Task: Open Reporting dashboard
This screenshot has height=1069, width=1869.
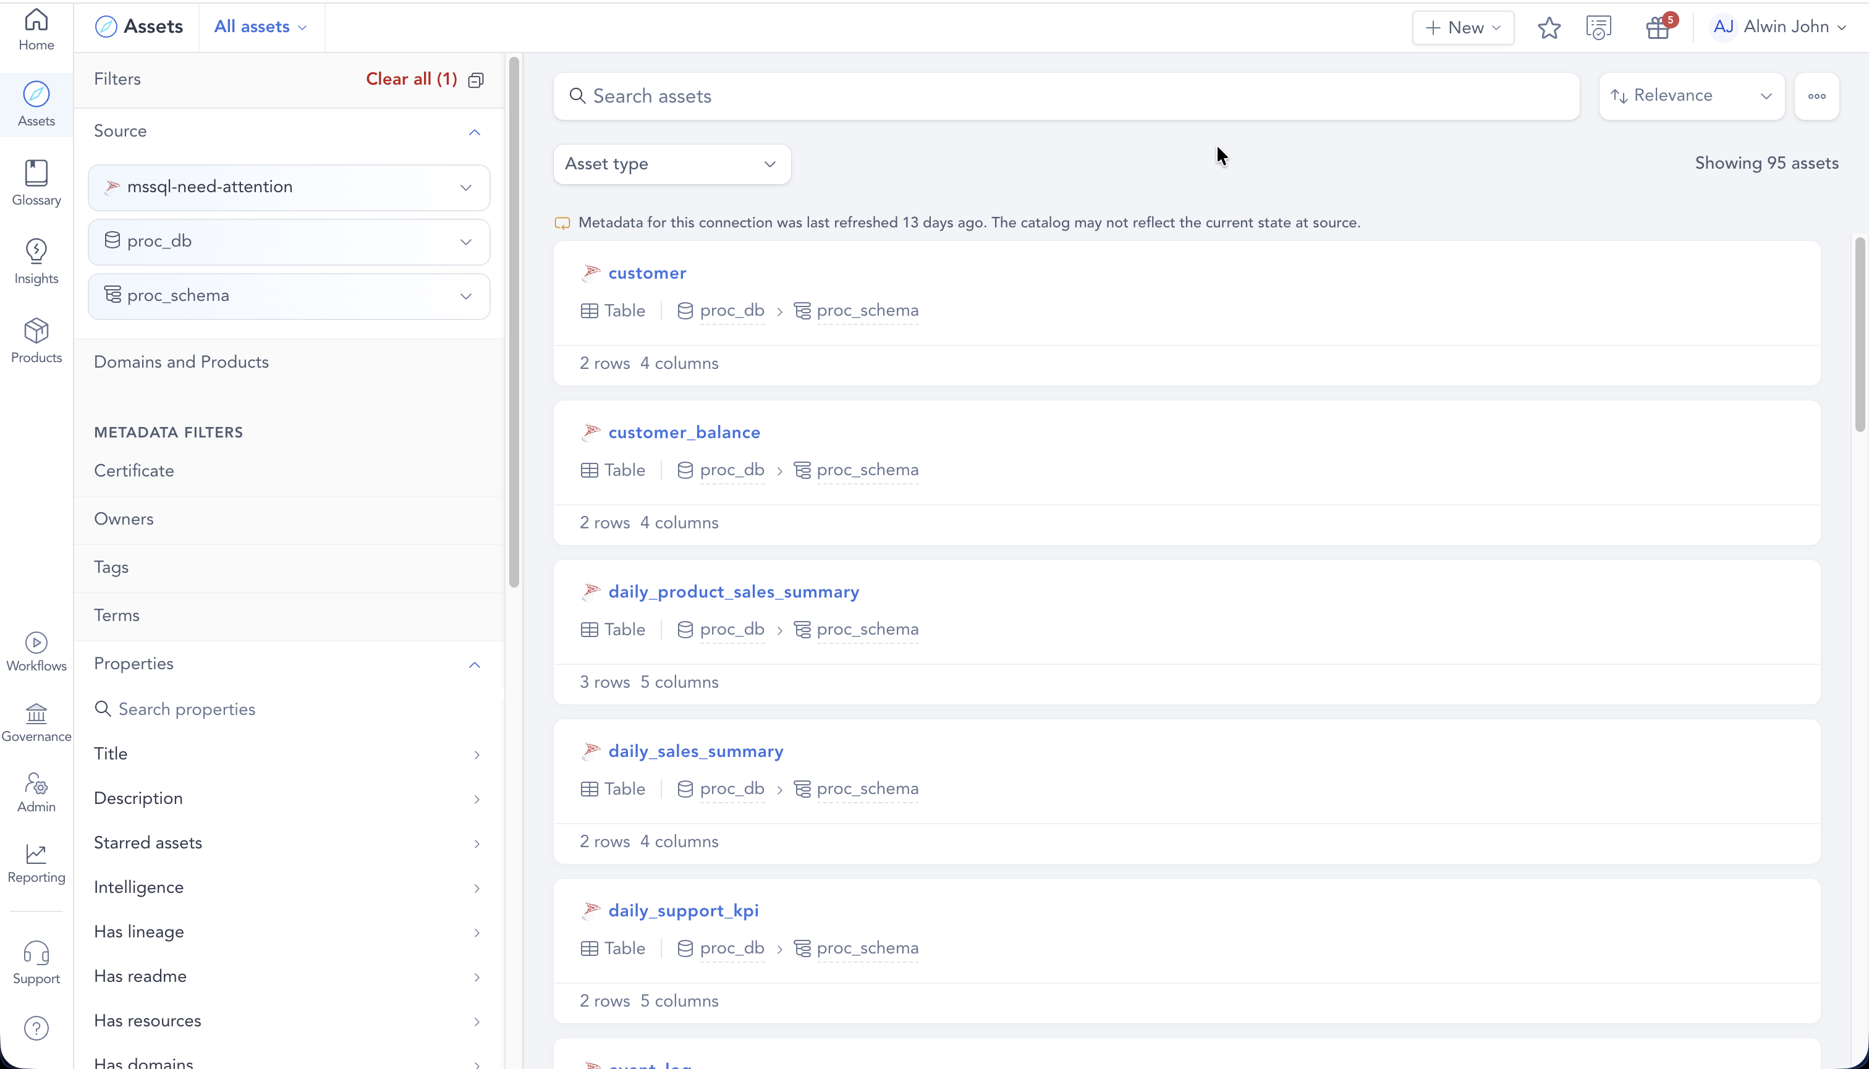Action: [x=36, y=863]
